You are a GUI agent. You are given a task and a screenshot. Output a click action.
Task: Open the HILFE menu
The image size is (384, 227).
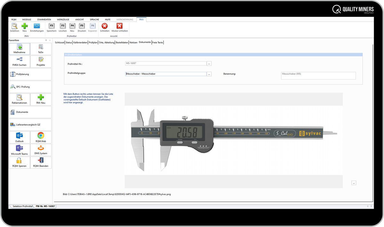(108, 20)
